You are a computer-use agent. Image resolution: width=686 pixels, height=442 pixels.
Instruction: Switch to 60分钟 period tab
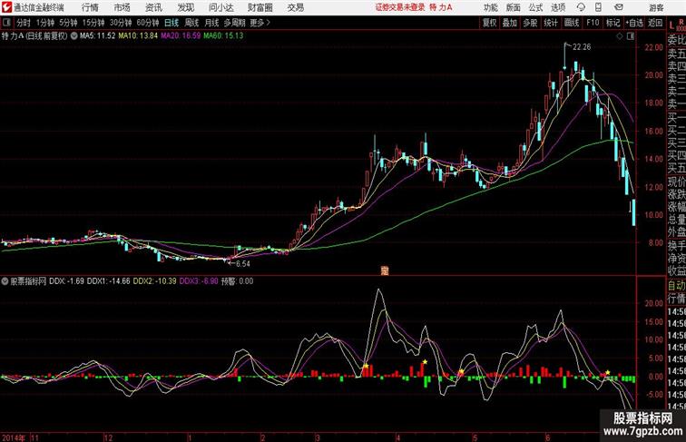coord(148,23)
